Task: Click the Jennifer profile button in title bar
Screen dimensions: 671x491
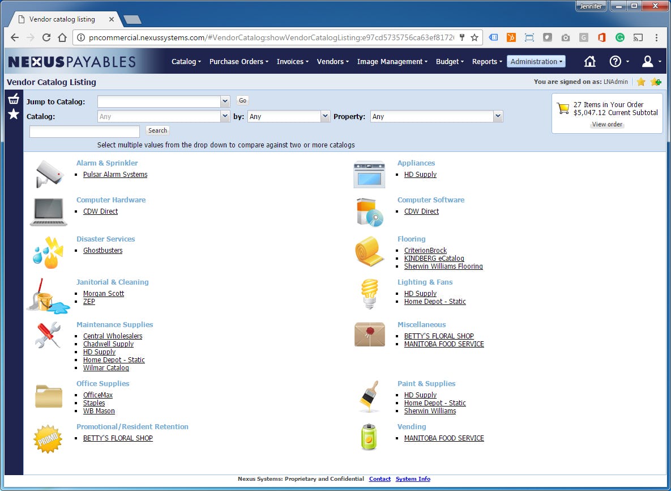Action: click(x=591, y=6)
